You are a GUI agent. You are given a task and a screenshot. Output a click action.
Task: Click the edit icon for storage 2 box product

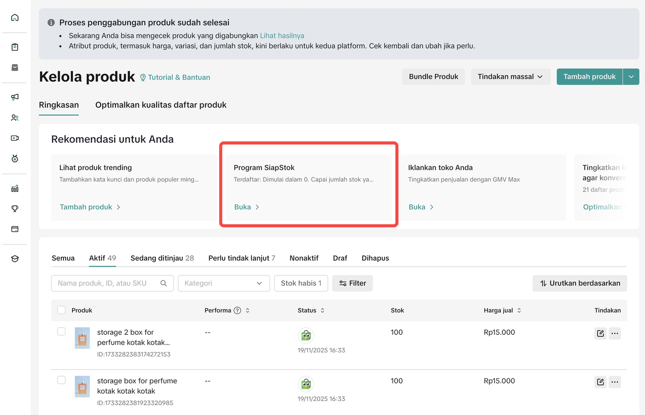tap(600, 333)
